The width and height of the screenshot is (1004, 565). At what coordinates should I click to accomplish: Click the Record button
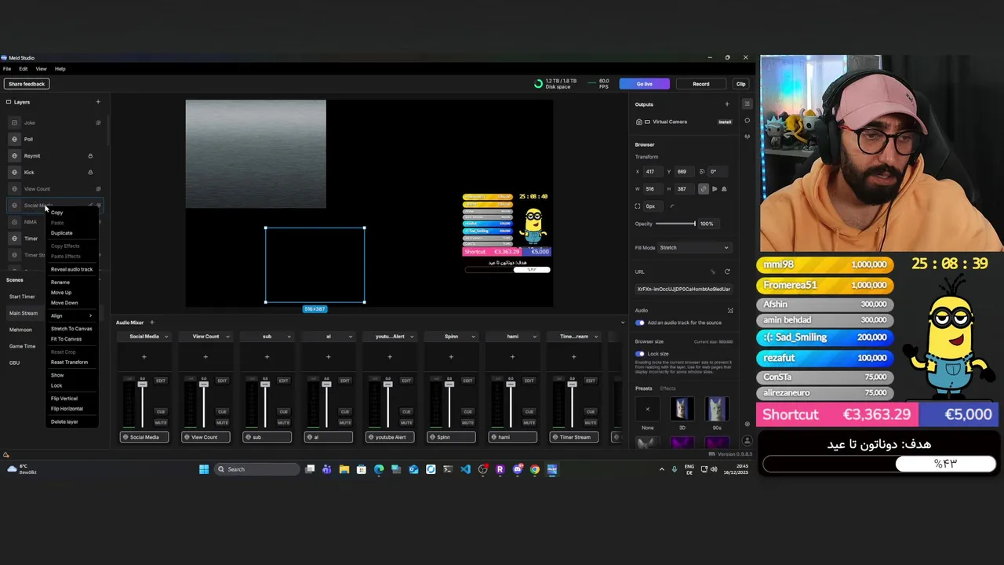701,84
